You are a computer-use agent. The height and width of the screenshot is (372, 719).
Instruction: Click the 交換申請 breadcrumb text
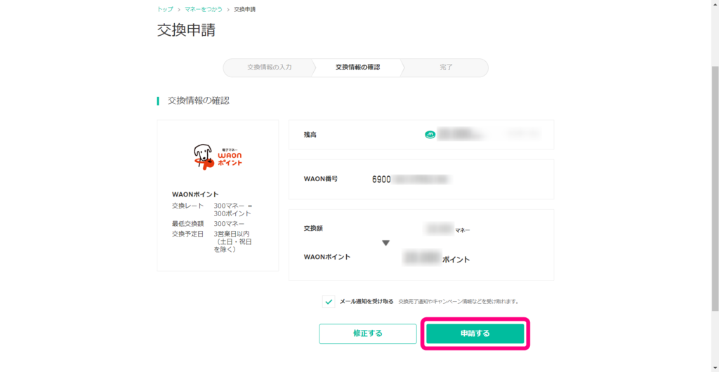point(245,9)
